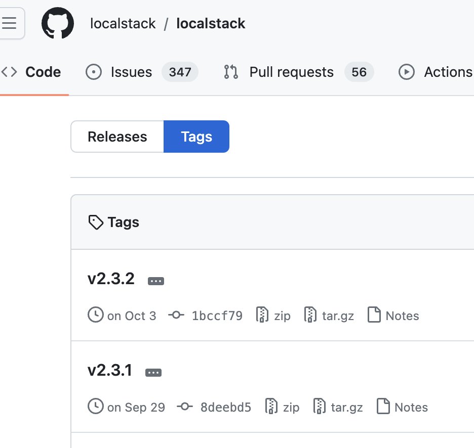The height and width of the screenshot is (448, 474).
Task: Open the Pull requests tab
Action: coord(291,72)
